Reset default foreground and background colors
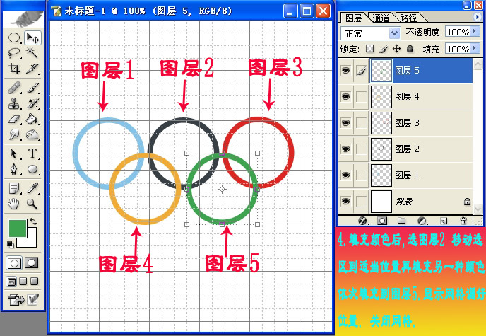This screenshot has height=336, width=486. [10, 245]
